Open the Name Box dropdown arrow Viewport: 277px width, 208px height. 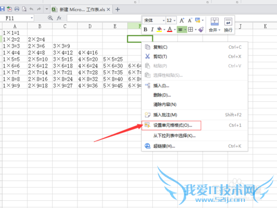(32, 18)
